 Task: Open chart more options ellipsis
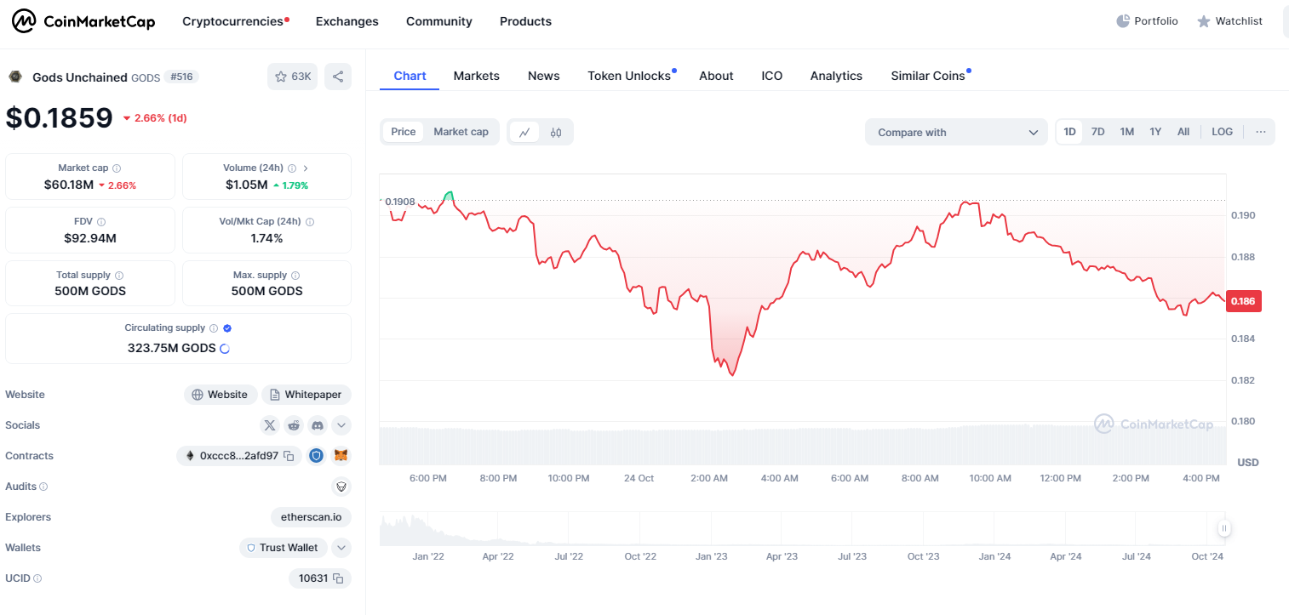1261,132
